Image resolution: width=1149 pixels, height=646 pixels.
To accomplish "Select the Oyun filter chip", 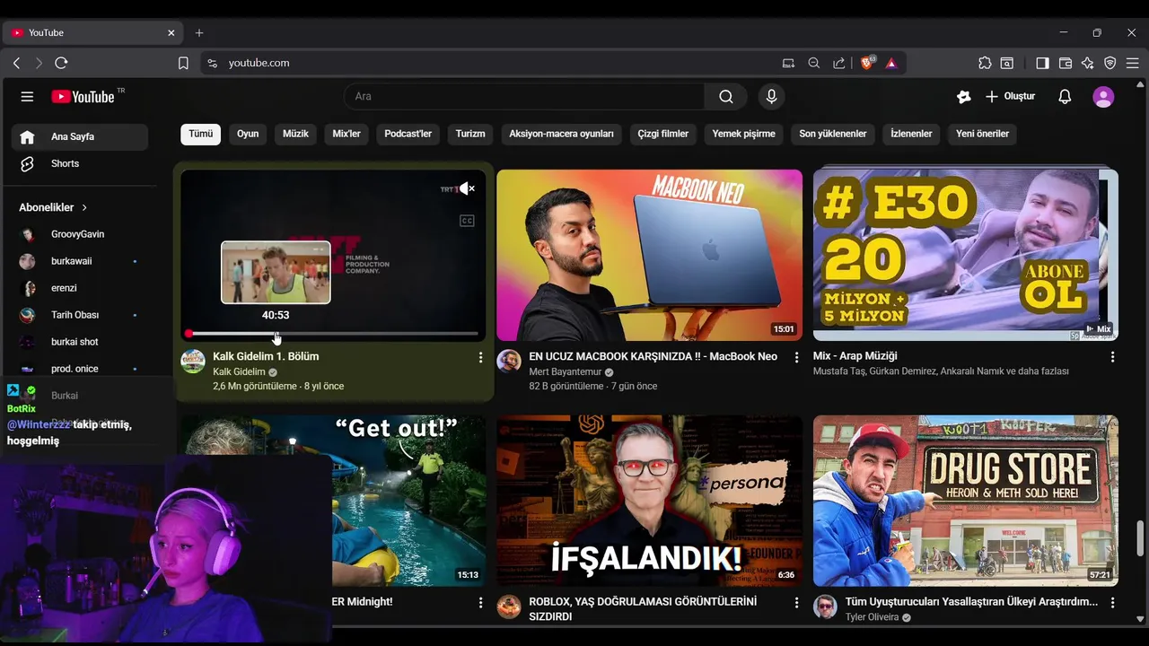I will click(x=248, y=134).
